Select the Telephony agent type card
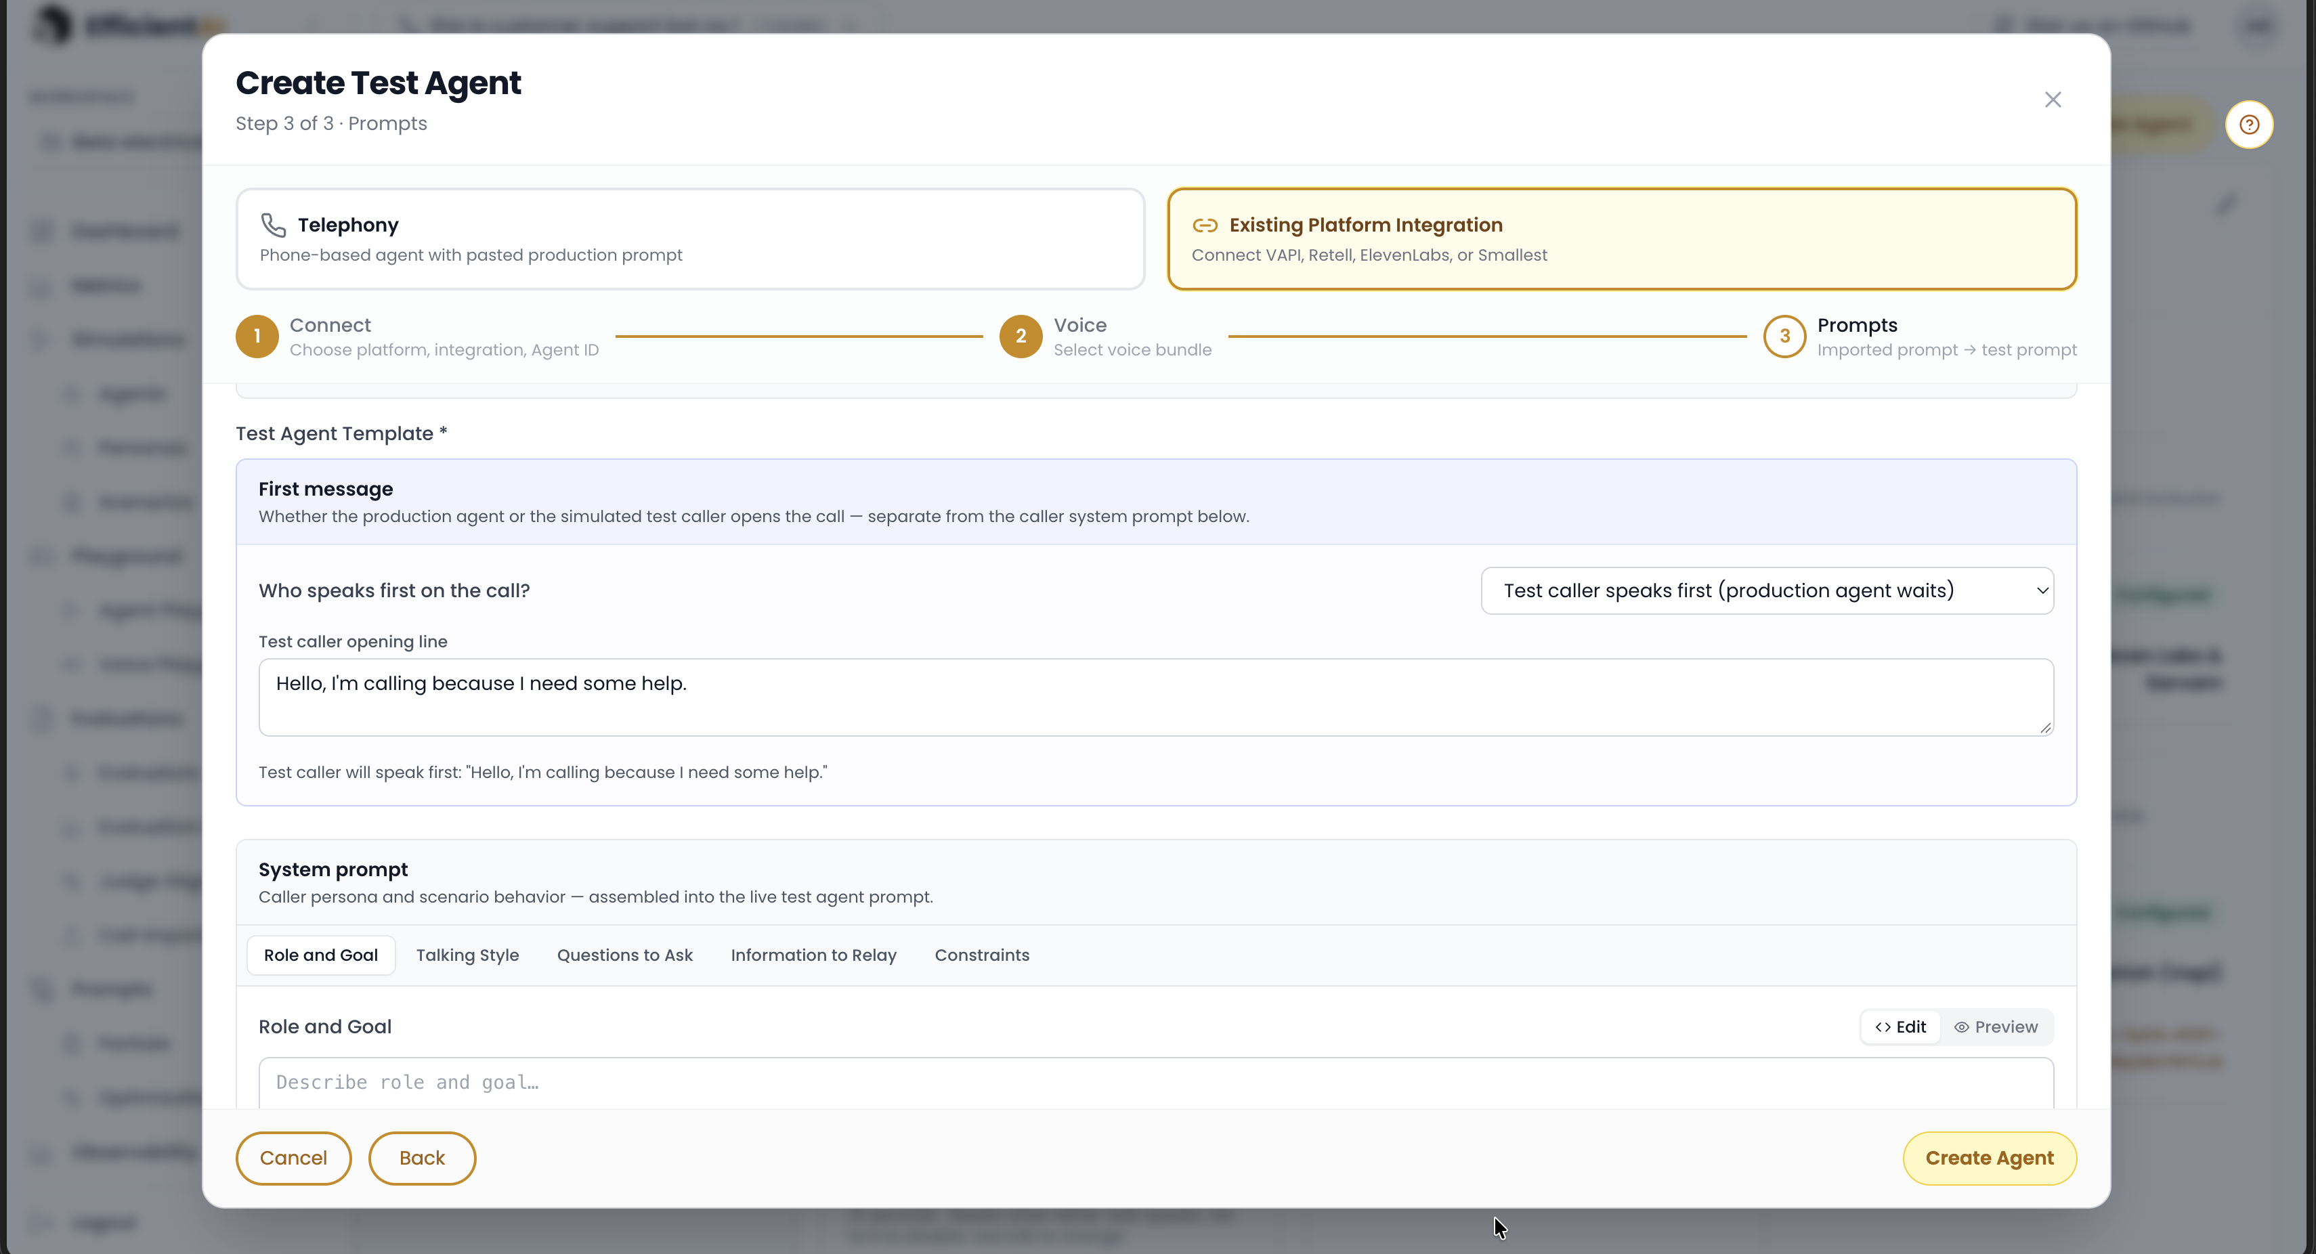The width and height of the screenshot is (2316, 1254). [689, 239]
